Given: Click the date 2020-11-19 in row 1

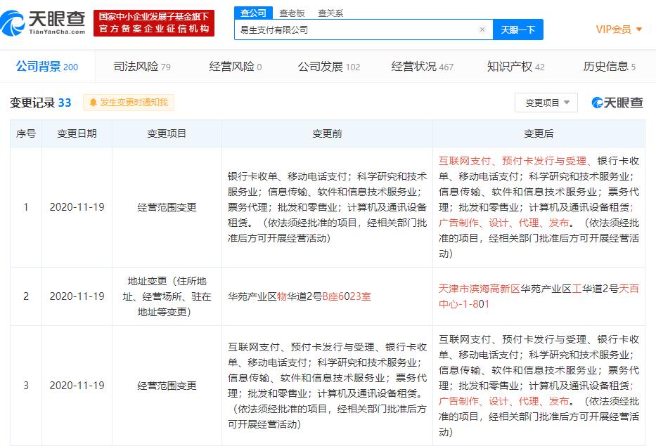Looking at the screenshot, I should [77, 207].
